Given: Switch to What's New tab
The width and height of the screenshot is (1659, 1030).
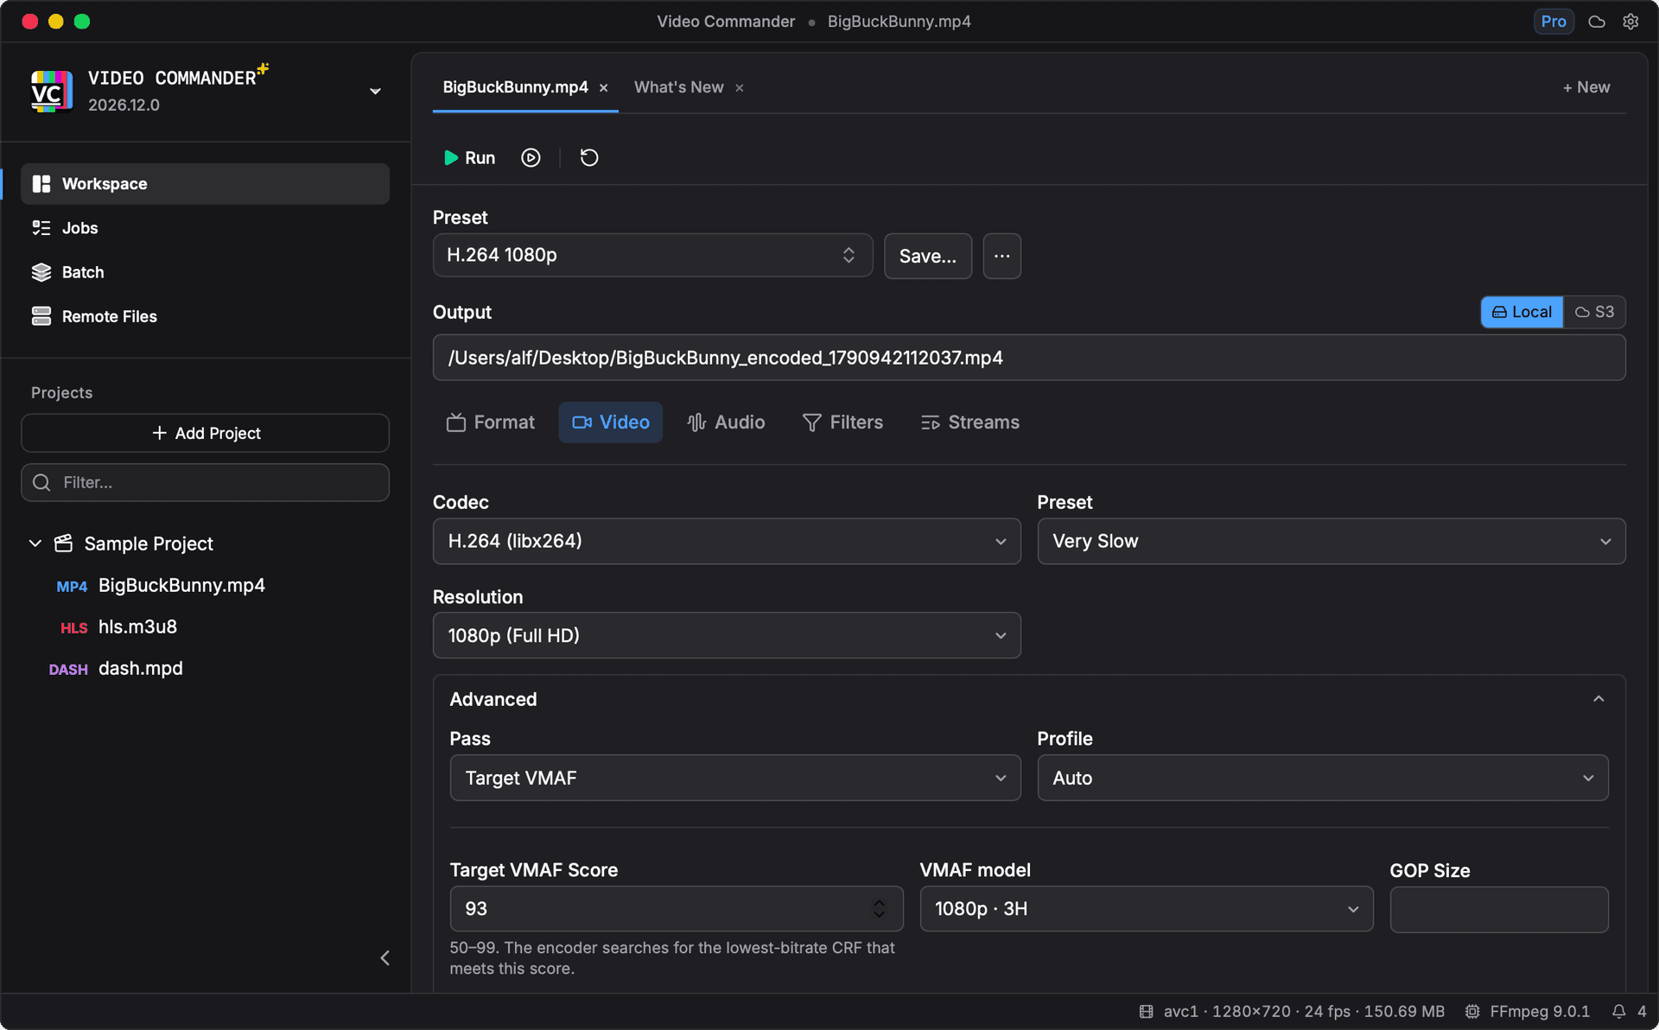Looking at the screenshot, I should (679, 87).
